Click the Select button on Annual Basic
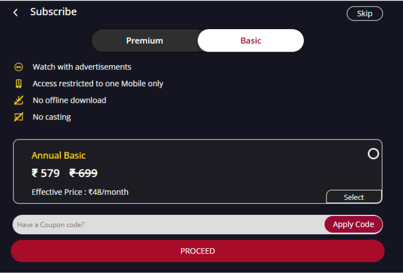 pos(354,197)
